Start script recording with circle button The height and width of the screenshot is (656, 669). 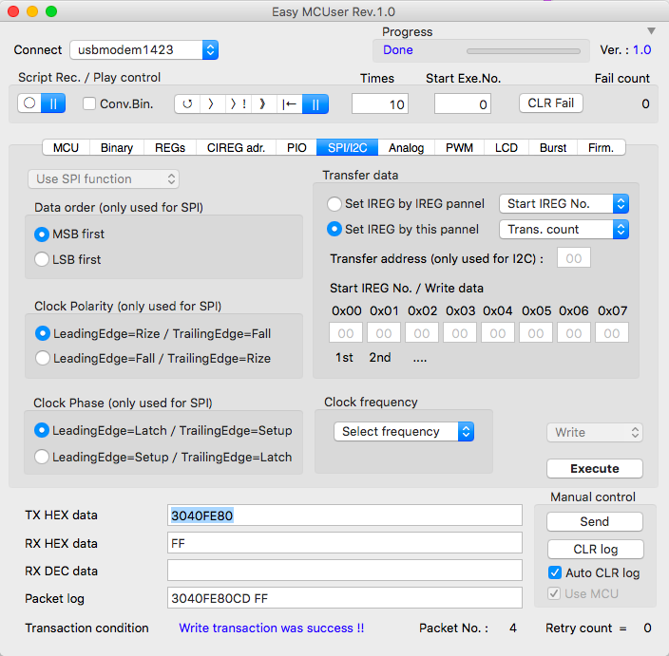click(29, 103)
